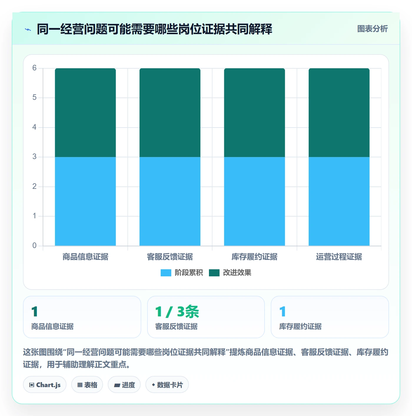Select the dark green bar segment for 库存履约证据

coord(255,113)
